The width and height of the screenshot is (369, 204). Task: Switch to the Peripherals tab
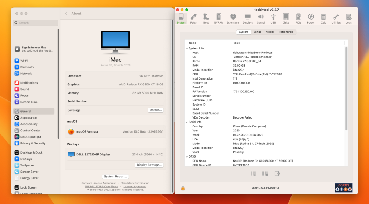pos(286,32)
